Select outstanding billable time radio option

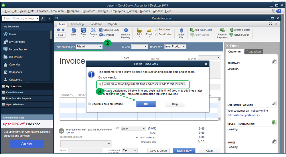[x=100, y=84]
